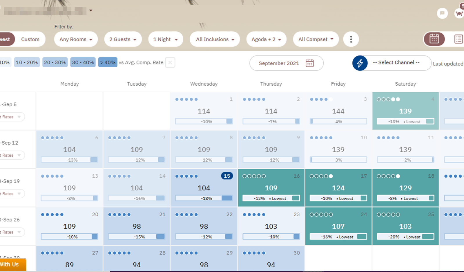Clear the rate comparison filter X
The image size is (464, 272).
pos(170,62)
